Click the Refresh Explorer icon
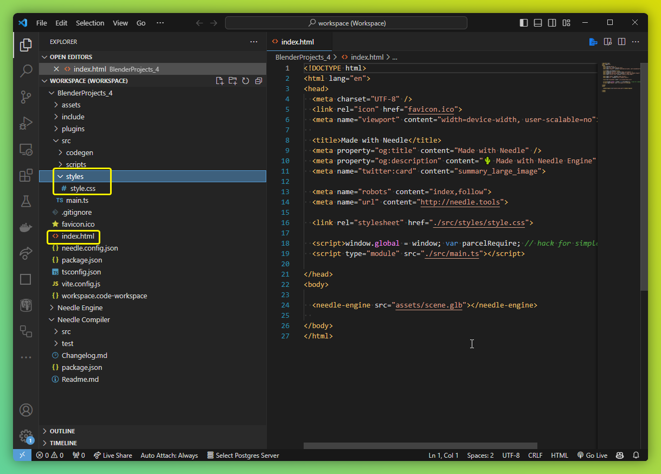Screen dimensions: 661x474 pyautogui.click(x=246, y=81)
